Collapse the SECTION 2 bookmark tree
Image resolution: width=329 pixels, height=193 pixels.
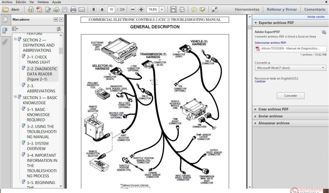15,40
